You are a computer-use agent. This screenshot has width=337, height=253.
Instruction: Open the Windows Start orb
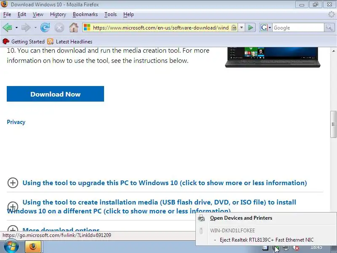[11, 246]
